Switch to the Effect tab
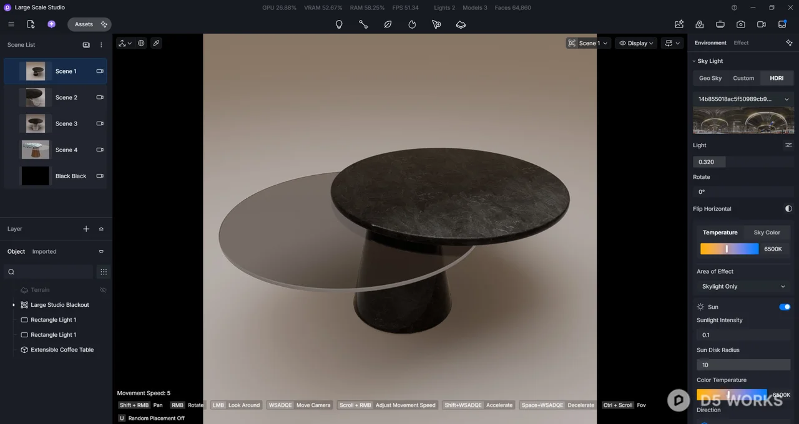Image resolution: width=799 pixels, height=424 pixels. [741, 42]
